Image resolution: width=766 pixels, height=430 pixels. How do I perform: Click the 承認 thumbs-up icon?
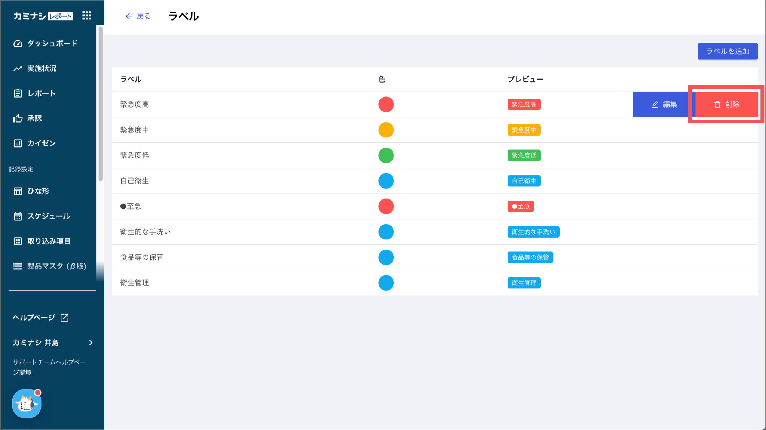tap(18, 118)
